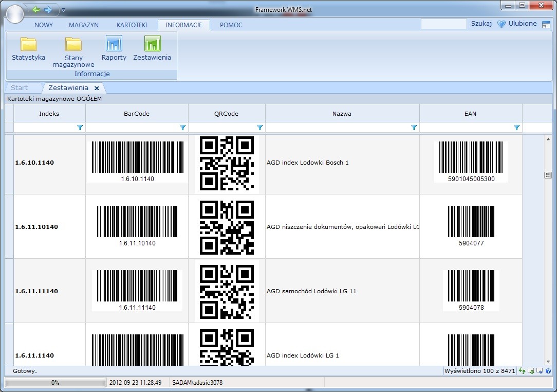The image size is (557, 392).
Task: Open the EAN column filter funnel
Action: coord(516,128)
